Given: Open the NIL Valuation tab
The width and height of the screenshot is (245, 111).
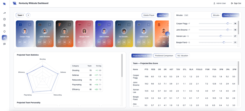Looking at the screenshot, I should tap(183, 56).
